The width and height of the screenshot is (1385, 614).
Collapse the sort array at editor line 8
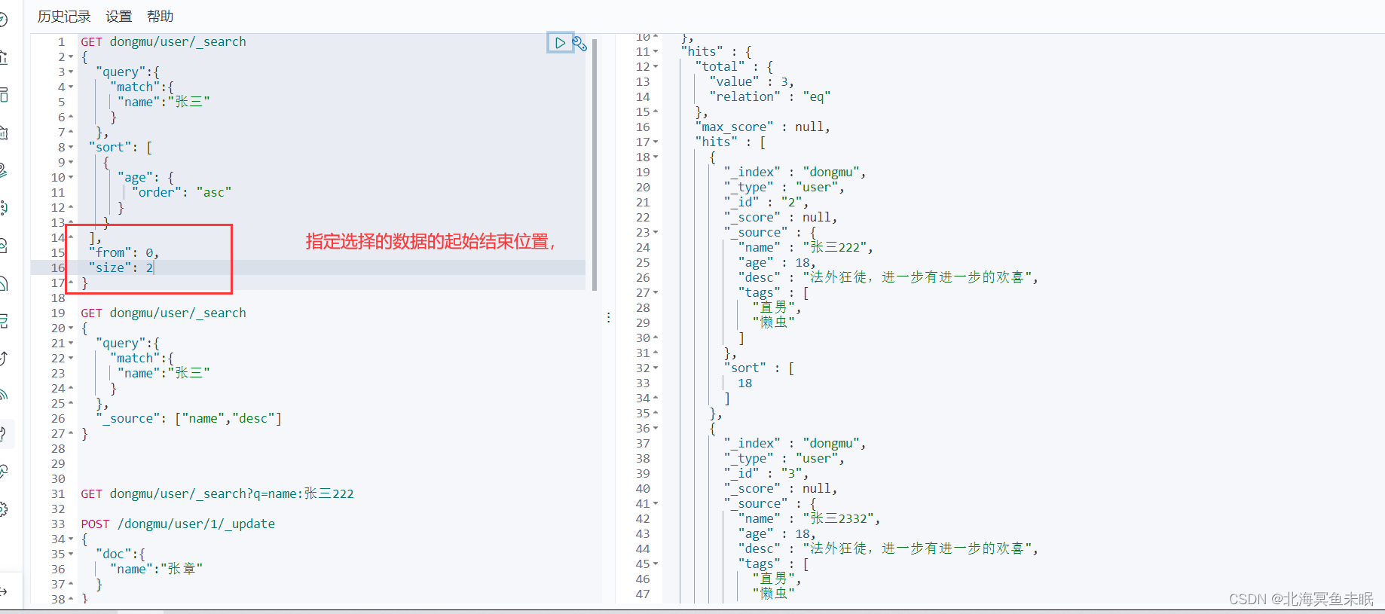71,148
